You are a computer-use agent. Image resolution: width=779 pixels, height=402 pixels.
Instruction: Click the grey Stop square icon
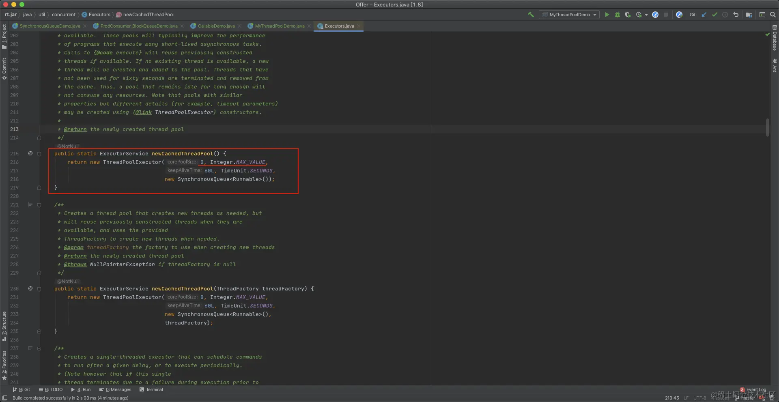(666, 15)
